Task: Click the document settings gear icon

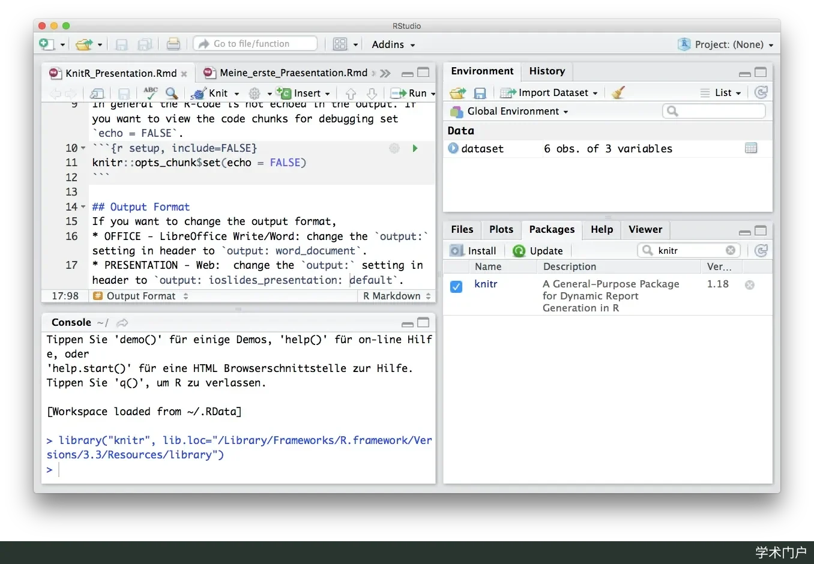Action: (255, 93)
